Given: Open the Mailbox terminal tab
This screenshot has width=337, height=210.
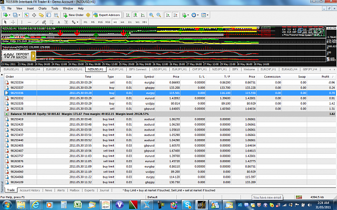Looking at the screenshot, I should (74, 190).
